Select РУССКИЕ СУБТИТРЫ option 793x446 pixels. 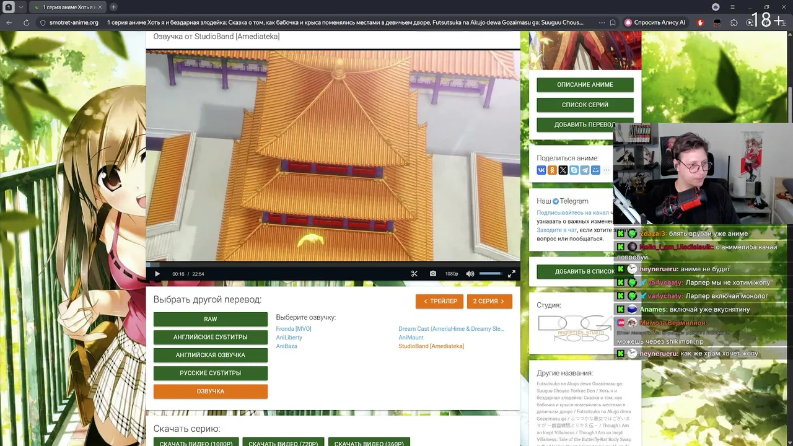[211, 373]
